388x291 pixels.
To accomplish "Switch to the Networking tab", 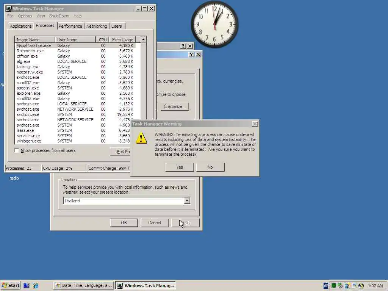I will coord(97,26).
